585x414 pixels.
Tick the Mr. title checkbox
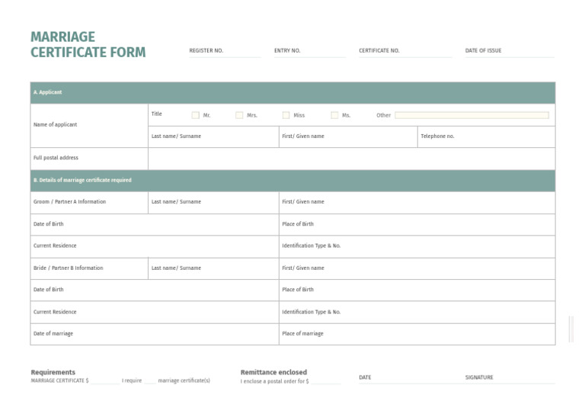pos(195,115)
